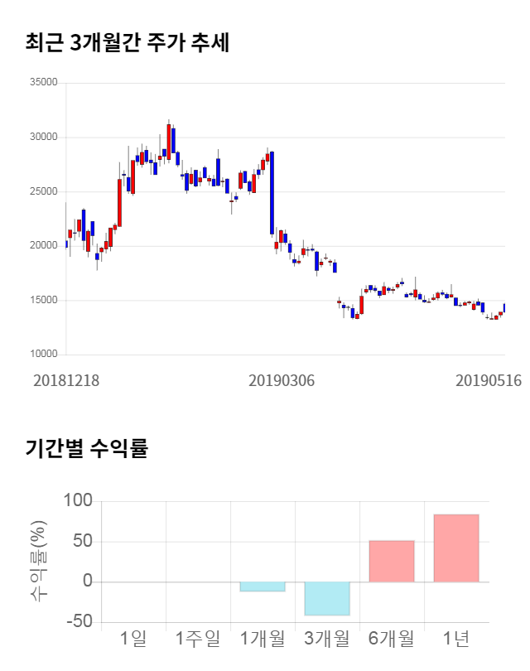This screenshot has width=530, height=671.
Task: Click the 35000 price axis label
Action: 43,83
